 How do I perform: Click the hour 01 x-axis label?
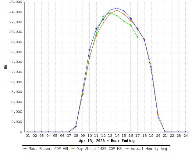pos(28,136)
